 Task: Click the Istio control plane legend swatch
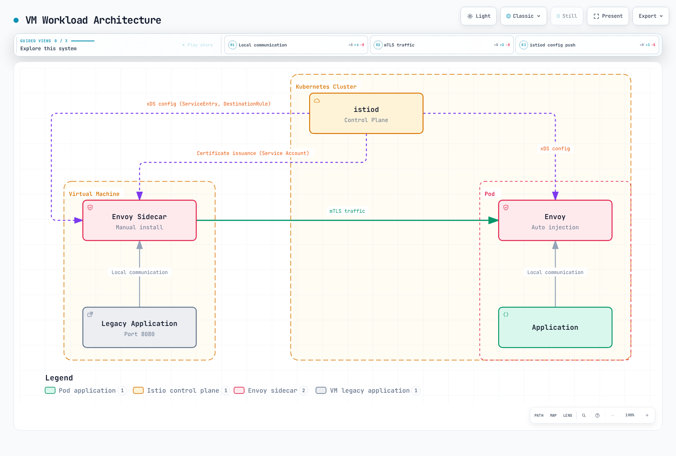click(x=138, y=391)
